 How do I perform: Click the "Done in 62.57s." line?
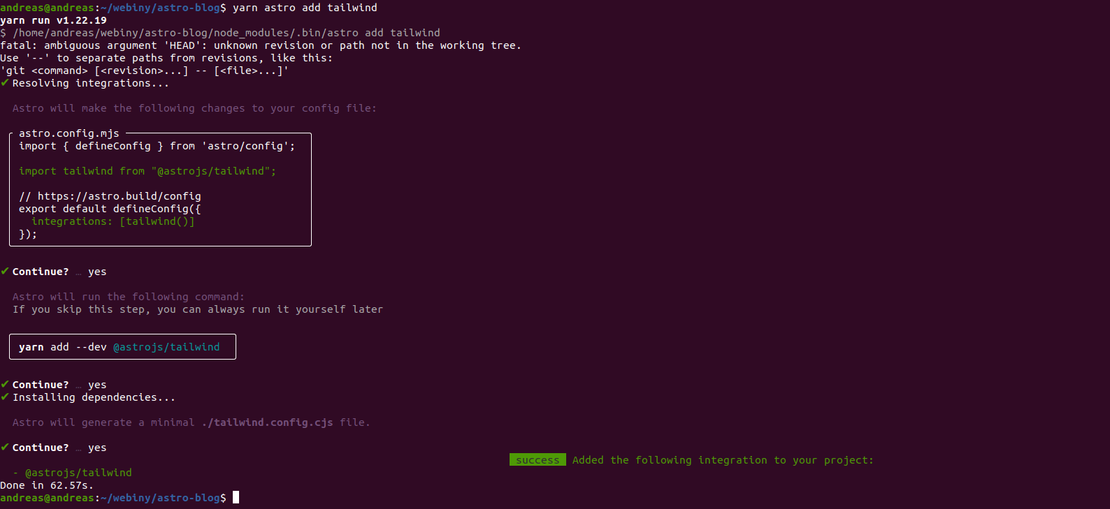click(47, 485)
